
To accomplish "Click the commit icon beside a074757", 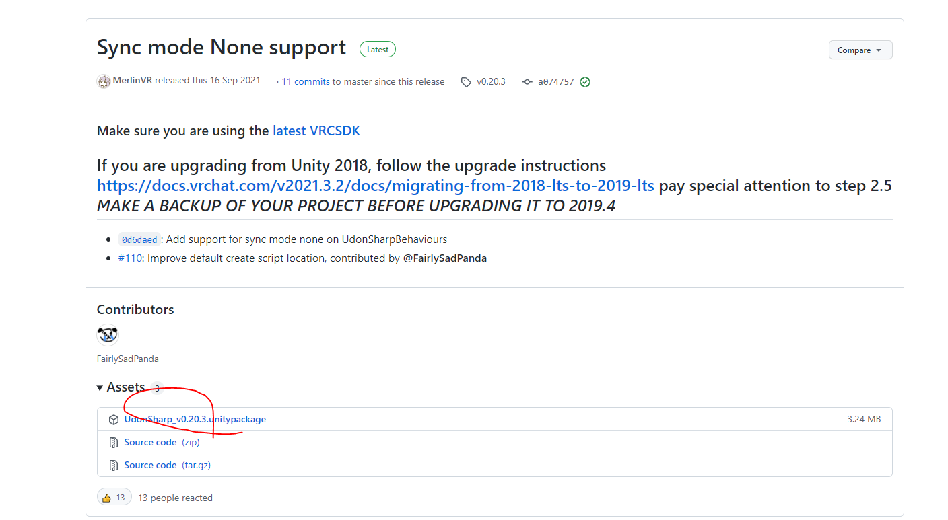I will (x=527, y=82).
